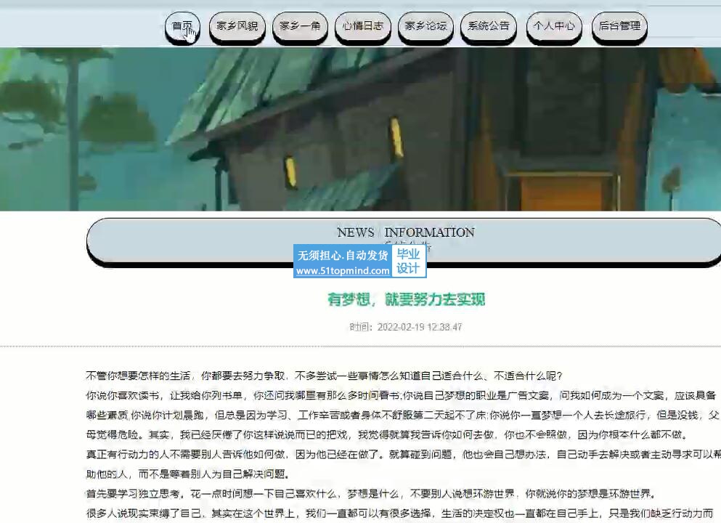Click the NEWS INFORMATION section heading
Viewport: 721px width, 523px height.
(x=406, y=232)
